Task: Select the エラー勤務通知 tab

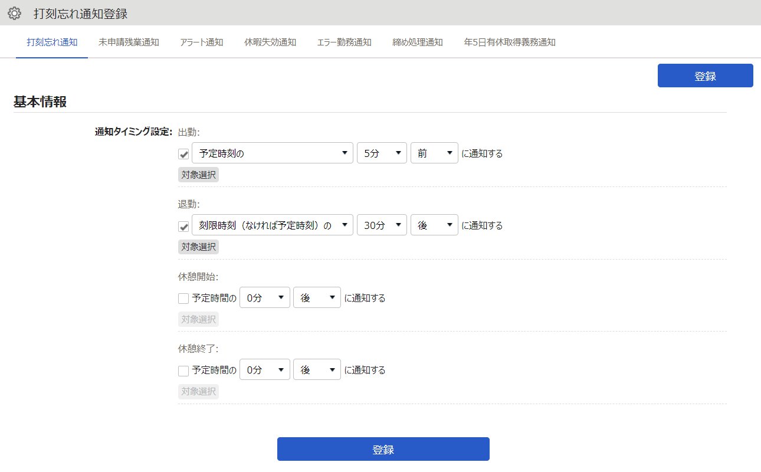Action: pyautogui.click(x=344, y=42)
